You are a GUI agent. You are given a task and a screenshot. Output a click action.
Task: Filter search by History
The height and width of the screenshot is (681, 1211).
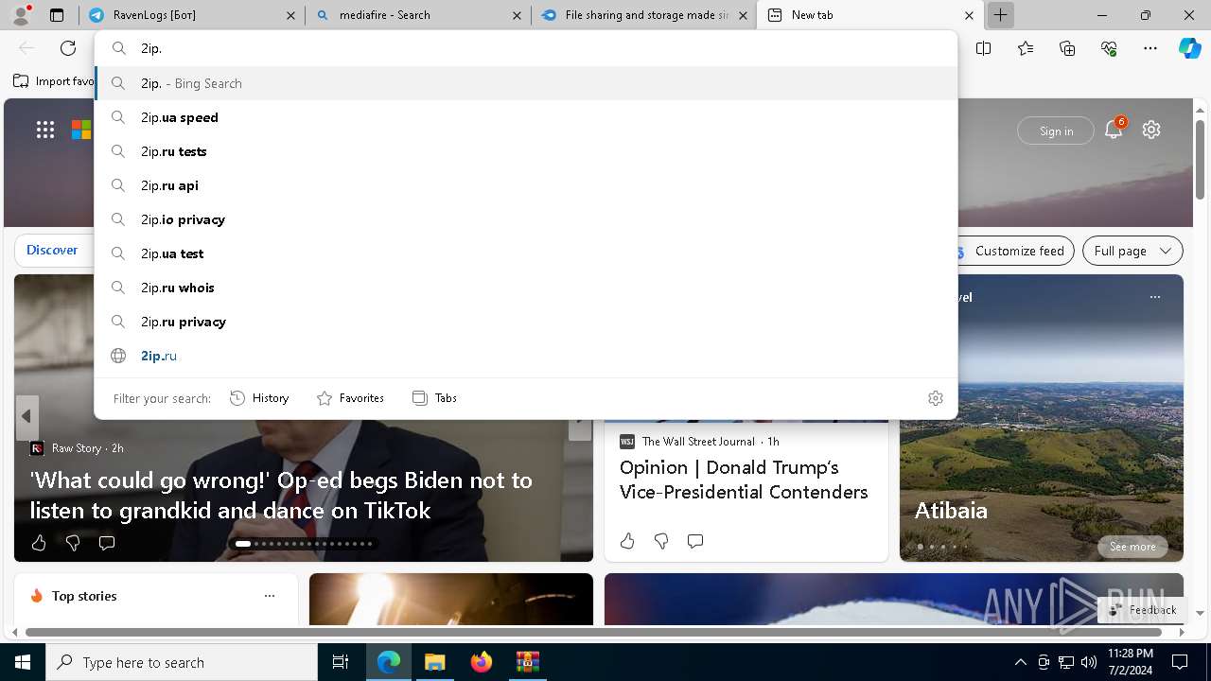[x=259, y=398]
